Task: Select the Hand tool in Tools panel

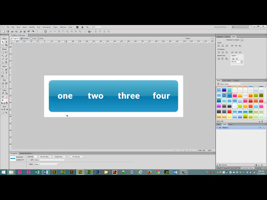Action: coord(3,113)
